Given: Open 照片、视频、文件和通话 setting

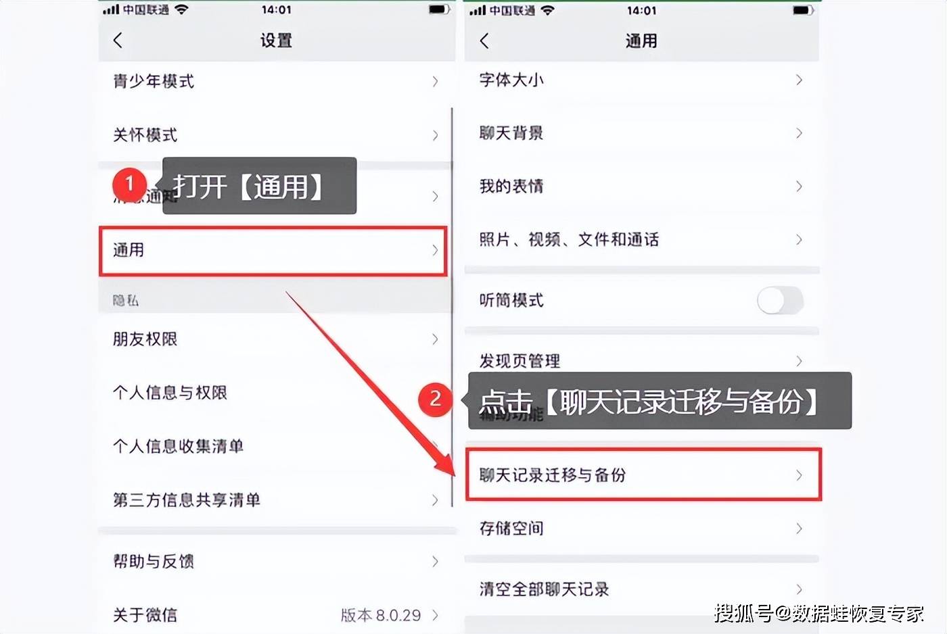Looking at the screenshot, I should pyautogui.click(x=641, y=239).
